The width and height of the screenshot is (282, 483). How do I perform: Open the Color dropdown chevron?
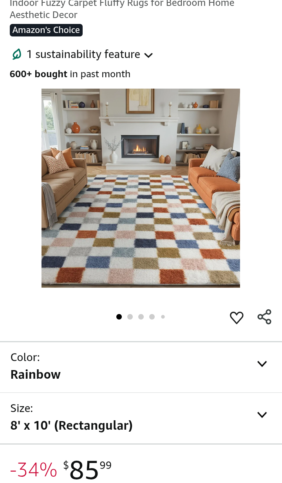tap(262, 364)
